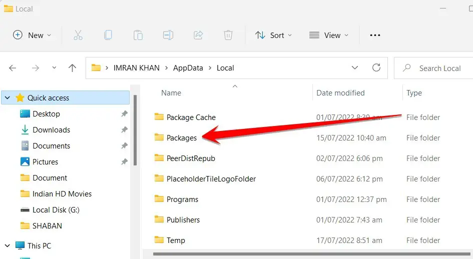Select the Packages folder name
This screenshot has height=259, width=473.
click(182, 138)
